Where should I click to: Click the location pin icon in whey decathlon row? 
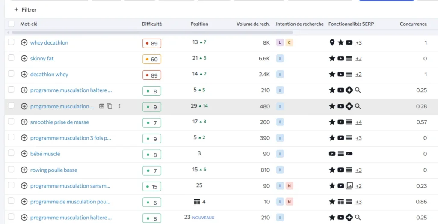(332, 42)
